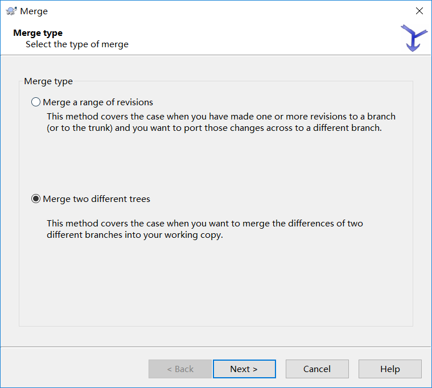432x388 pixels.
Task: Select Merge two different trees radio button
Action: pyautogui.click(x=90, y=199)
